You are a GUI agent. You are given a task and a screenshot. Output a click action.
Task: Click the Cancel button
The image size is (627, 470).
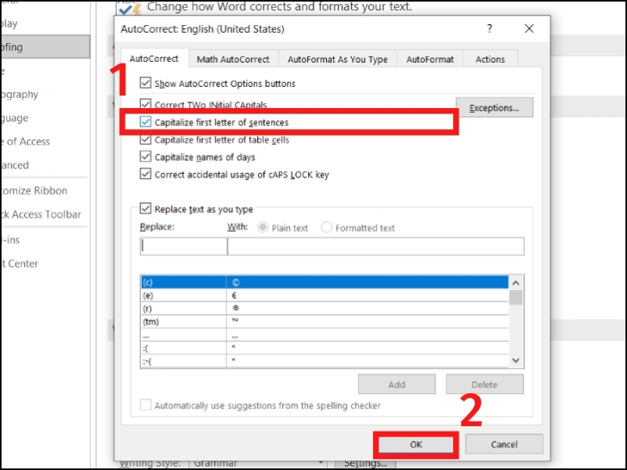(x=504, y=444)
